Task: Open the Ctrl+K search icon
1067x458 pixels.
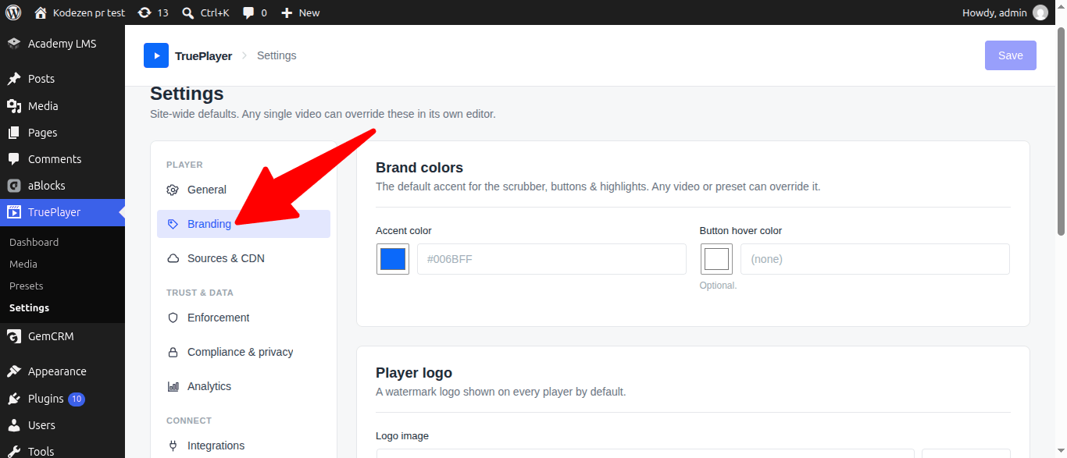Action: (188, 12)
